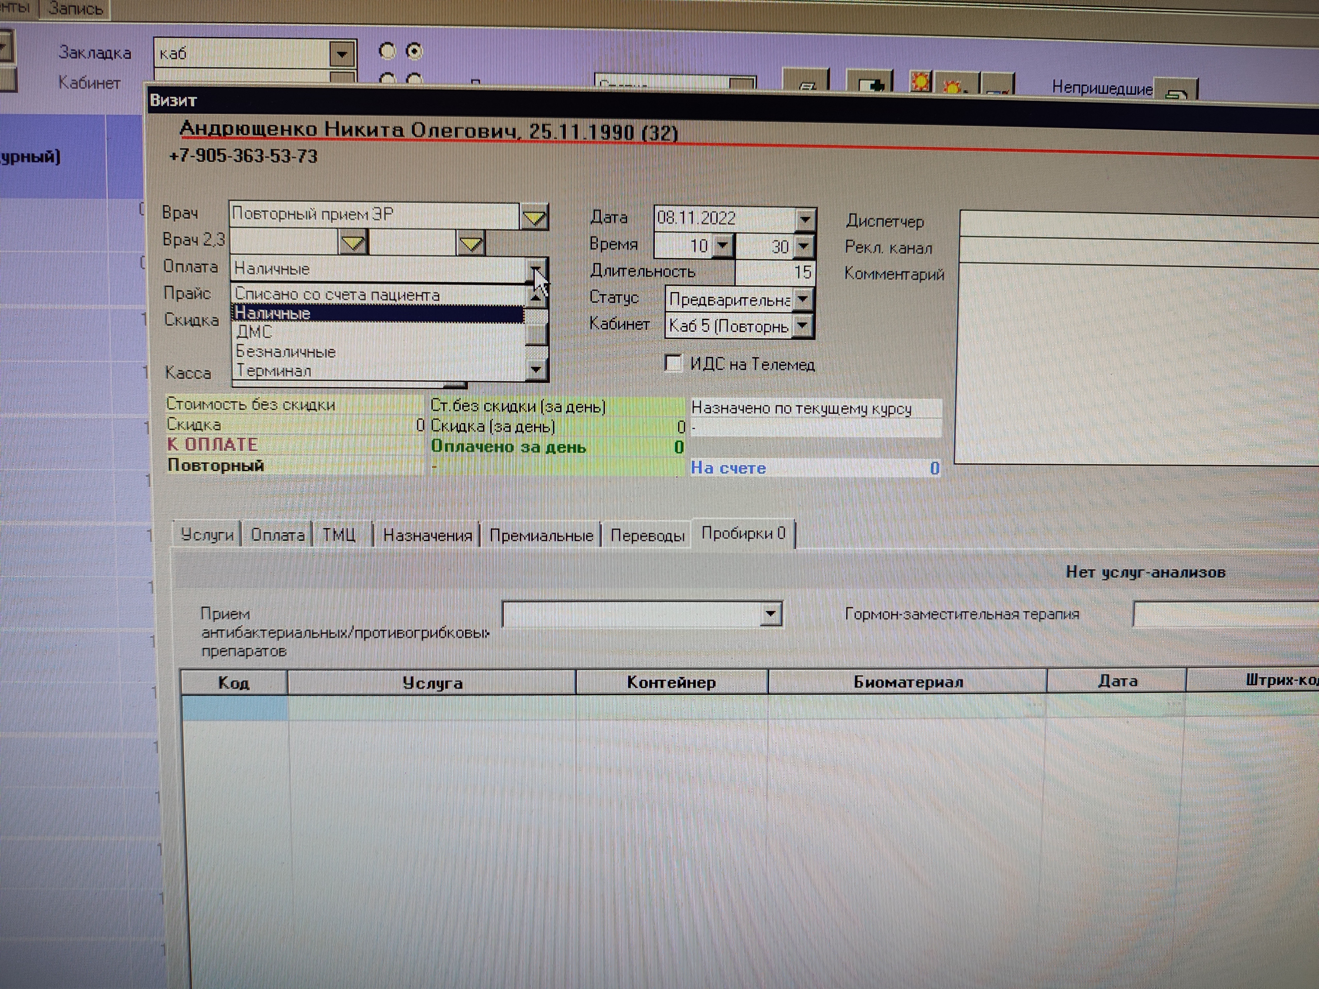Screen dimensions: 1319x989
Task: Choose ДМС payment option
Action: coord(255,332)
